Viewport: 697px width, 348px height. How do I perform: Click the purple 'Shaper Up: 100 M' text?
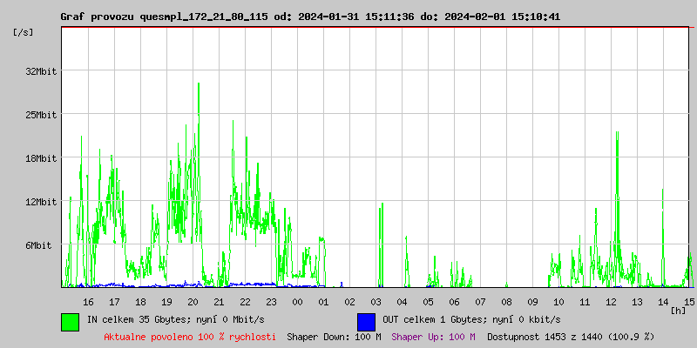[x=433, y=336]
